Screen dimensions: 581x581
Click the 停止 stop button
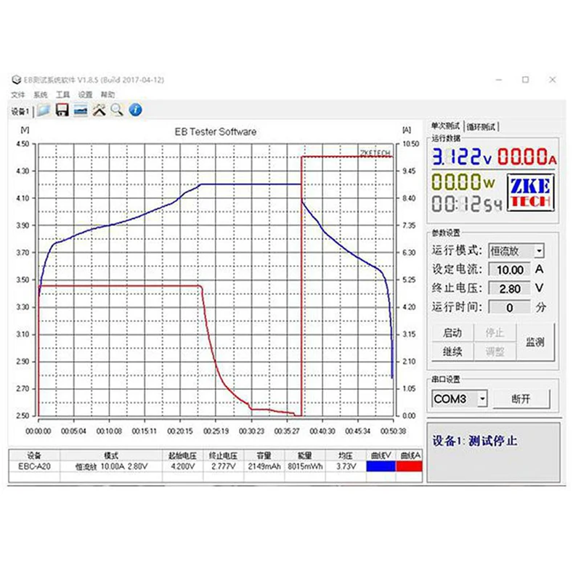click(495, 333)
